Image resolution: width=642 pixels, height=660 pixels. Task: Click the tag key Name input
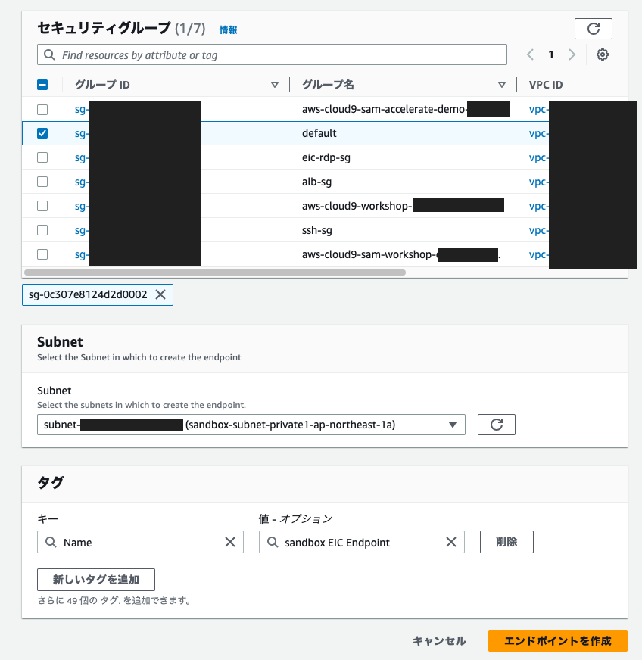(x=140, y=542)
